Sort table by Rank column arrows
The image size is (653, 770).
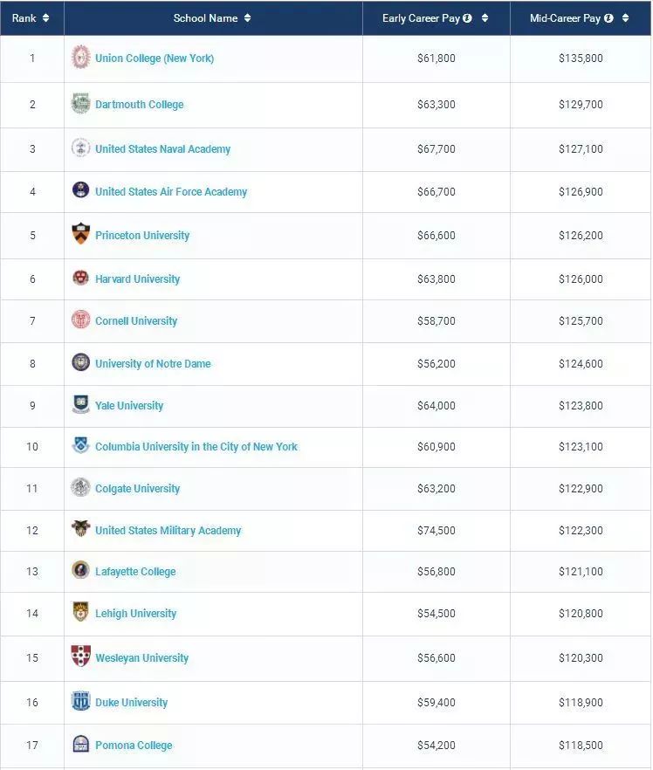(x=45, y=18)
